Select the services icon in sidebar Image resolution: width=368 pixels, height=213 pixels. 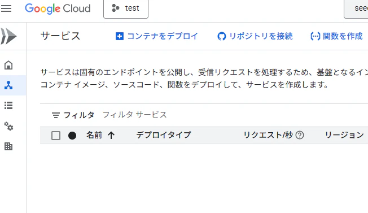click(8, 85)
